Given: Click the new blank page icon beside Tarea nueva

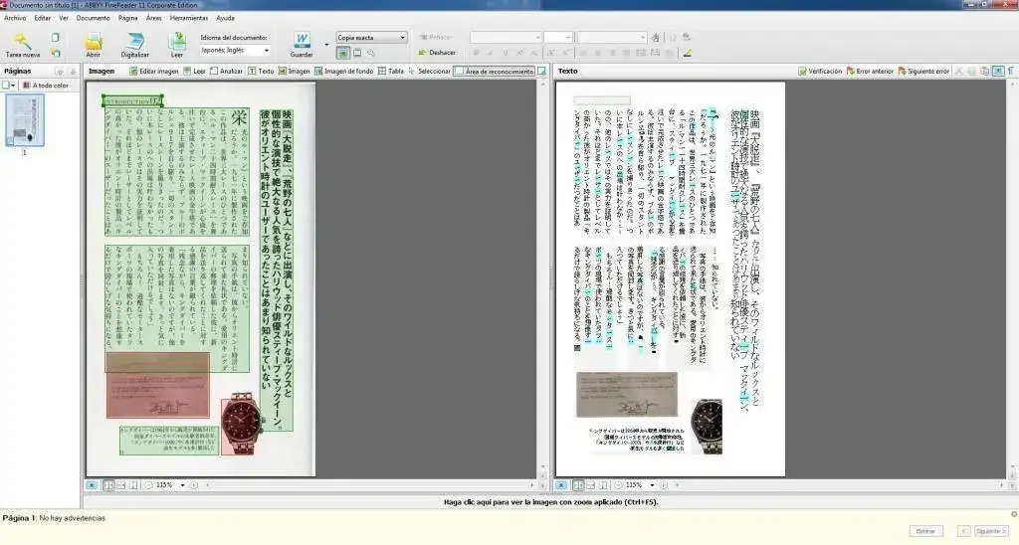Looking at the screenshot, I should (x=56, y=38).
